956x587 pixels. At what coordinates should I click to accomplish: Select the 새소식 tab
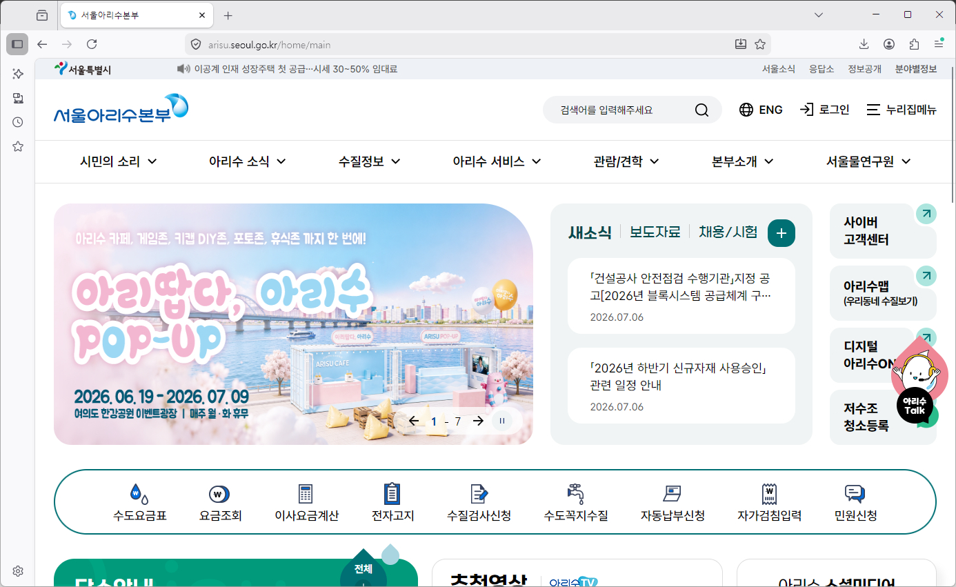tap(590, 232)
